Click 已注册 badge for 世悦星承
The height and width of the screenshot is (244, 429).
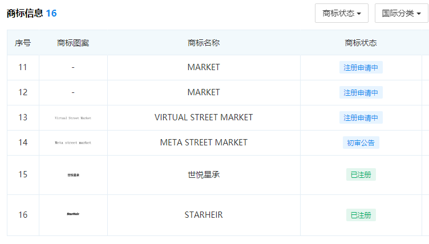point(361,175)
